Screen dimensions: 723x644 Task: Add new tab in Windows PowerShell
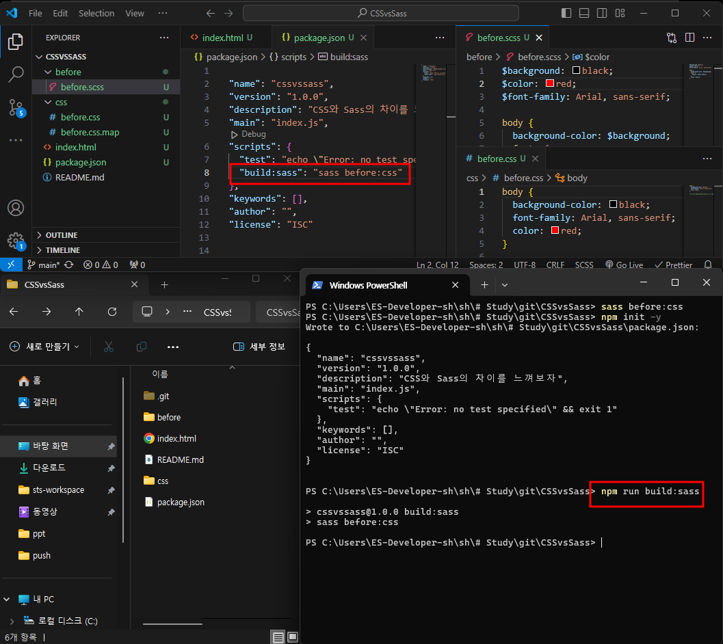[484, 285]
